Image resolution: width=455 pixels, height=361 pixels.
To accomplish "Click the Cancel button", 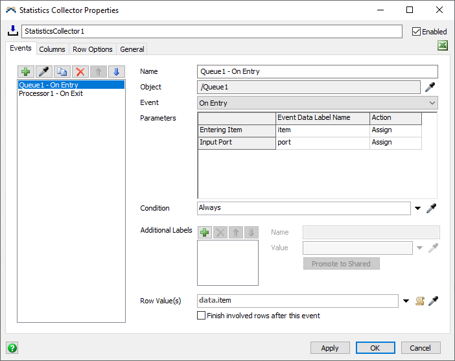I will (x=420, y=348).
